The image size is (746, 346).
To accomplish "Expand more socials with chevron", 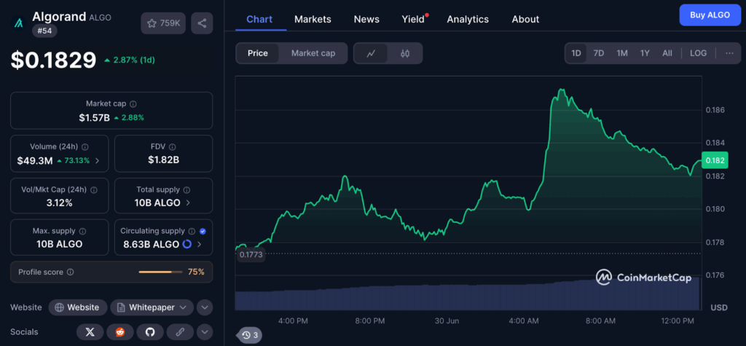I will click(x=205, y=332).
